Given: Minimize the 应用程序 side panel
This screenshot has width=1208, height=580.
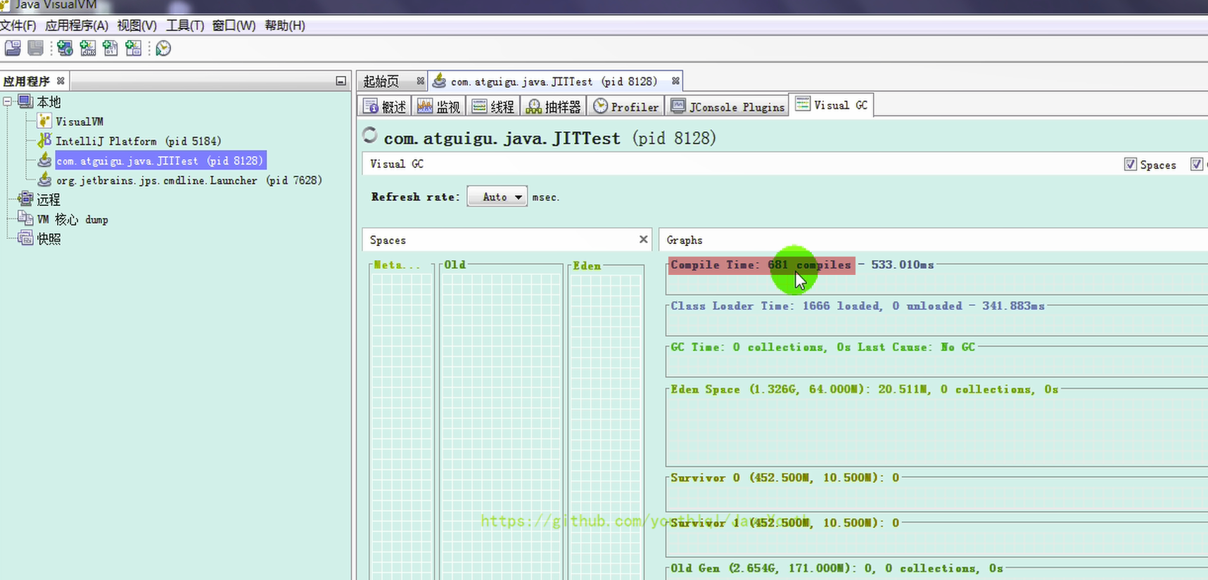Looking at the screenshot, I should tap(341, 81).
